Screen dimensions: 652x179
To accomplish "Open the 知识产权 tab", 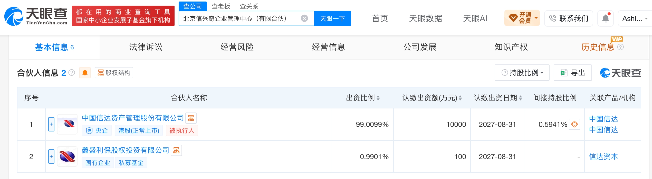I will pyautogui.click(x=511, y=47).
